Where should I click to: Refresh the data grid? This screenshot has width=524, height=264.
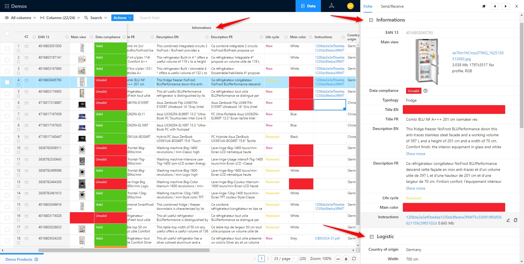(354, 259)
